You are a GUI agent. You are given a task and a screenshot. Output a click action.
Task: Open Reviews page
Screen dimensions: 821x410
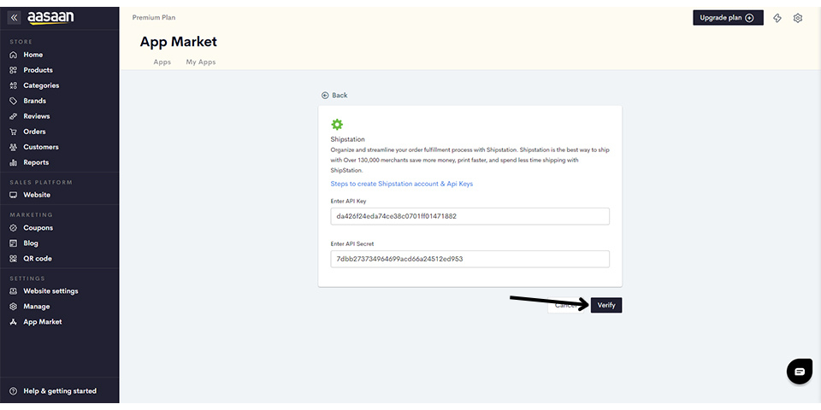point(36,116)
